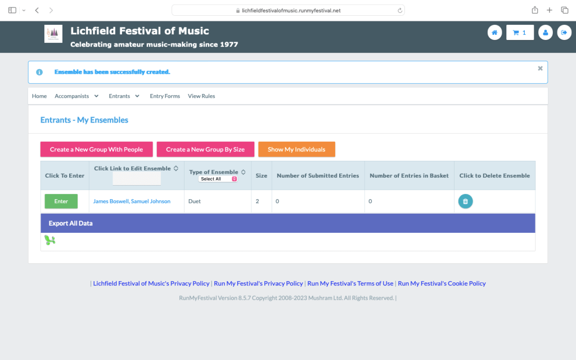Click the home icon in header
Screen dimensions: 576x360
click(494, 33)
